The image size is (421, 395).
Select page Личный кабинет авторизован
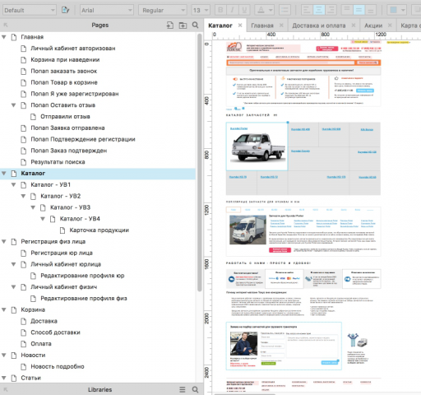[73, 49]
